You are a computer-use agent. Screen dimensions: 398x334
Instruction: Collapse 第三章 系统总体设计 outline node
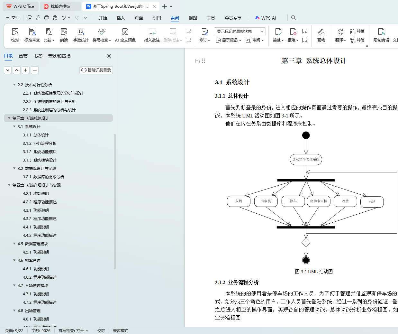pyautogui.click(x=9, y=118)
